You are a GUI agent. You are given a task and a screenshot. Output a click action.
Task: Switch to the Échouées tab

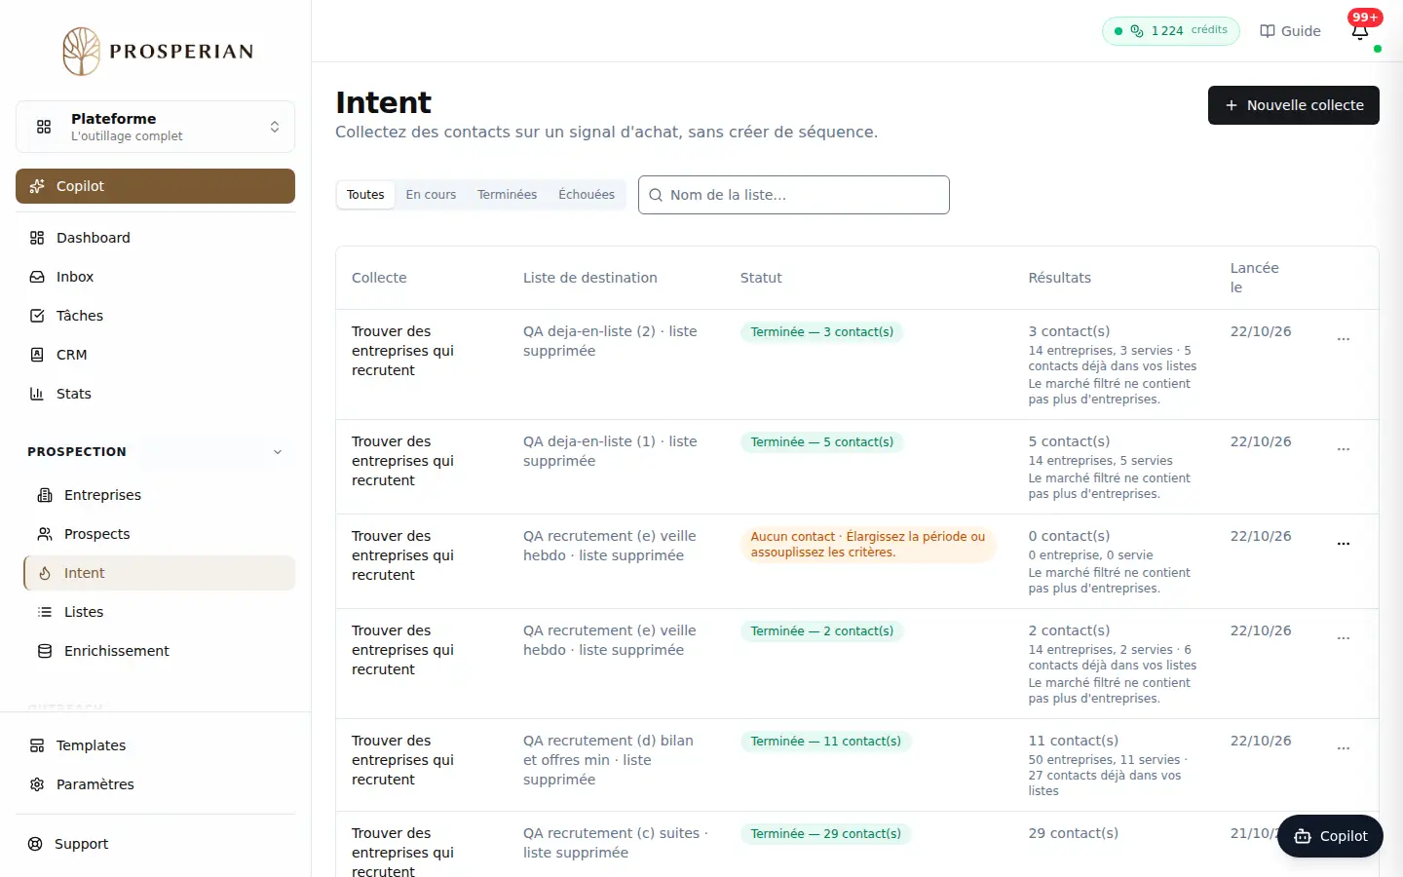coord(587,195)
